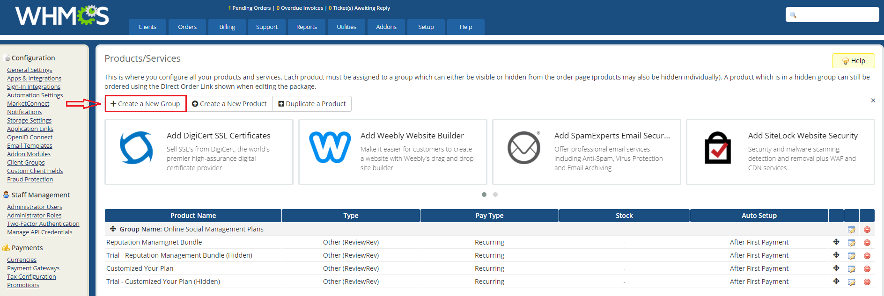The height and width of the screenshot is (296, 884).
Task: Open the Pending Orders link
Action: point(250,8)
